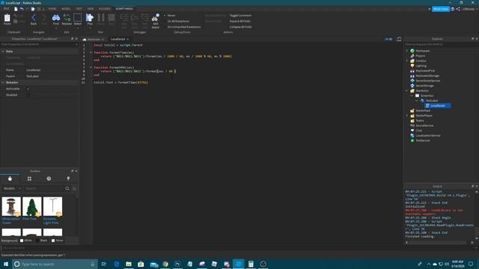479x269 pixels.
Task: Open Toolbox Creations pin tab icon
Action: point(68,179)
